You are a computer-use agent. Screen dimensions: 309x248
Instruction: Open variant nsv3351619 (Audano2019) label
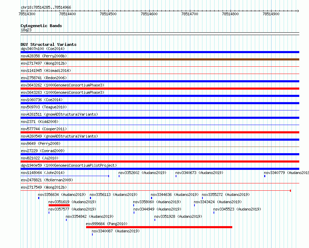pos(72,202)
